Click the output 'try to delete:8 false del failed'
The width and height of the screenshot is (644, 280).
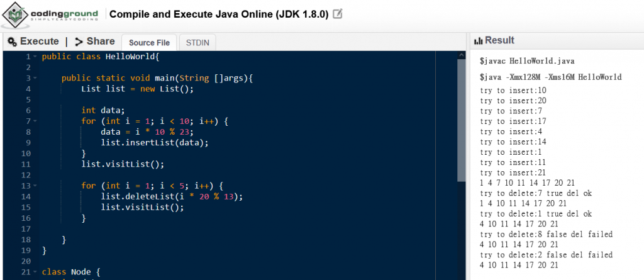point(547,234)
